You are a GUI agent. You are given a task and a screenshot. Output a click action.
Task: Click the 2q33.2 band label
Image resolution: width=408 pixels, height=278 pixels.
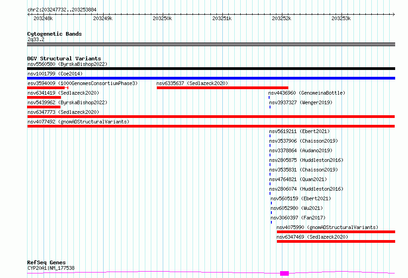point(36,39)
